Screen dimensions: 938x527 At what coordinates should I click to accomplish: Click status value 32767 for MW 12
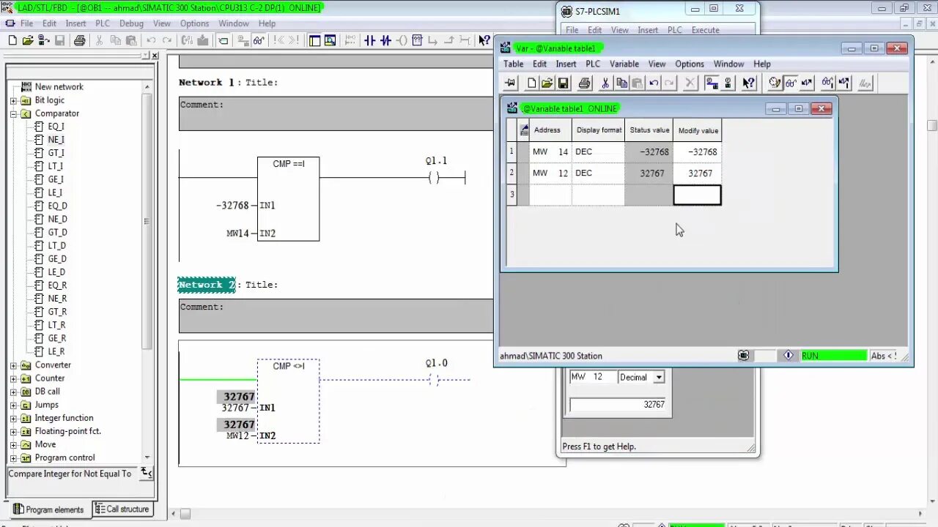pos(649,173)
